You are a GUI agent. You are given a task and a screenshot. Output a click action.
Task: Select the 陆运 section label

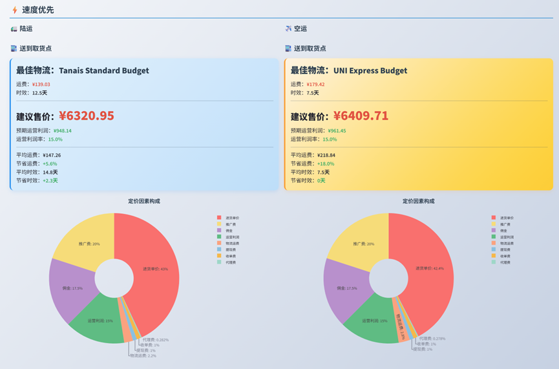[26, 29]
